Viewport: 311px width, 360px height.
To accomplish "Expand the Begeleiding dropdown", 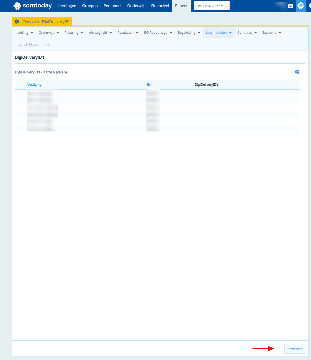I will 189,33.
